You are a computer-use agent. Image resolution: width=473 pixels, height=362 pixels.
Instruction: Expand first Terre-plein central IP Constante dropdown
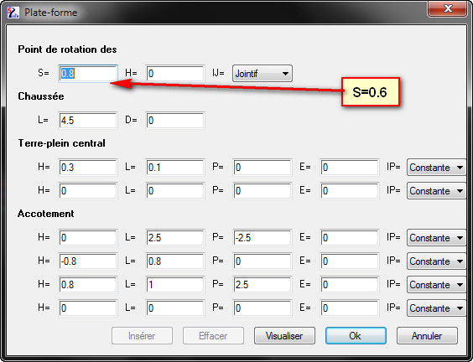pyautogui.click(x=436, y=168)
